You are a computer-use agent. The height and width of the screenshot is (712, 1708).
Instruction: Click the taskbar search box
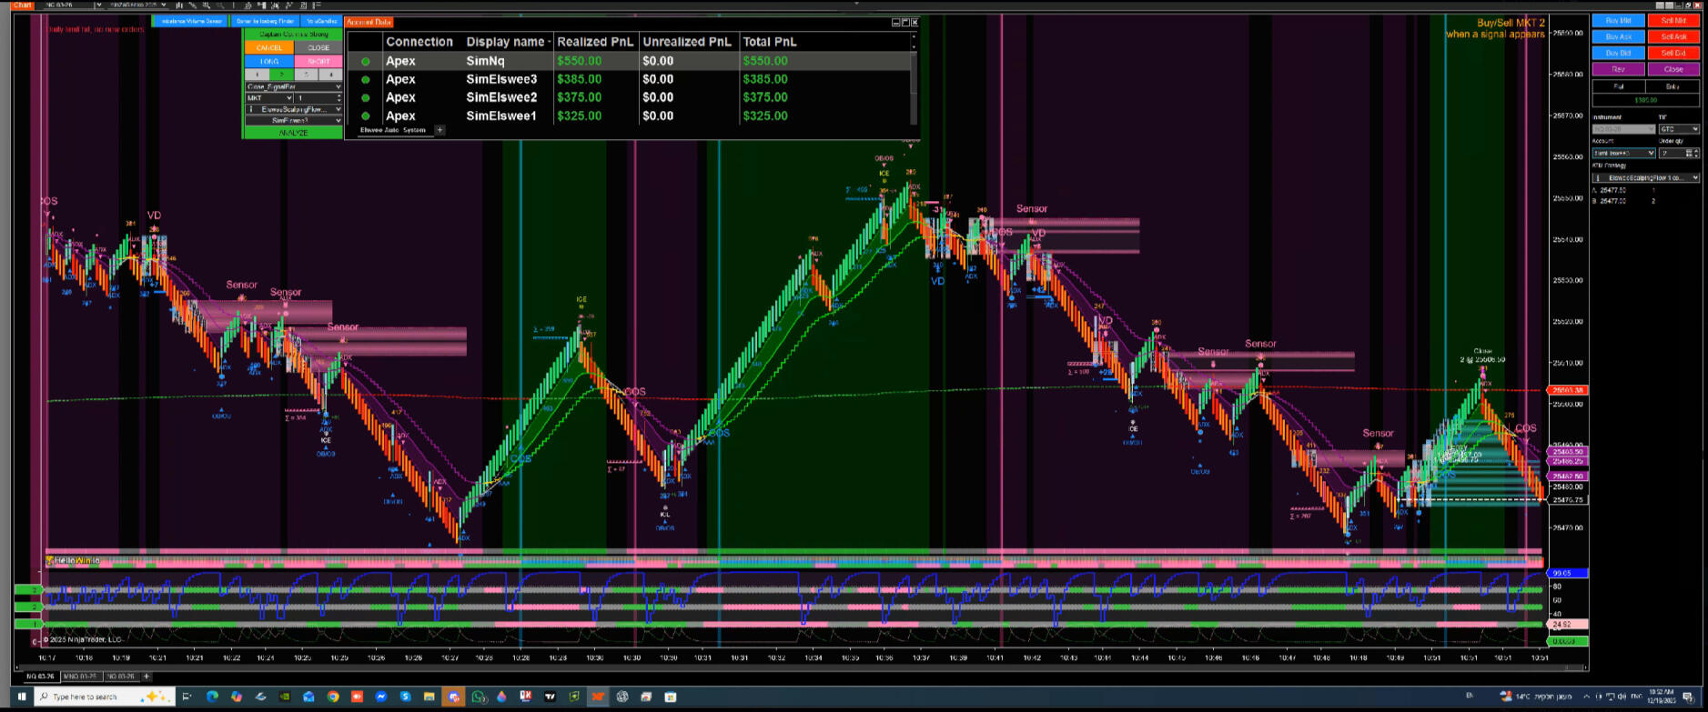click(91, 697)
